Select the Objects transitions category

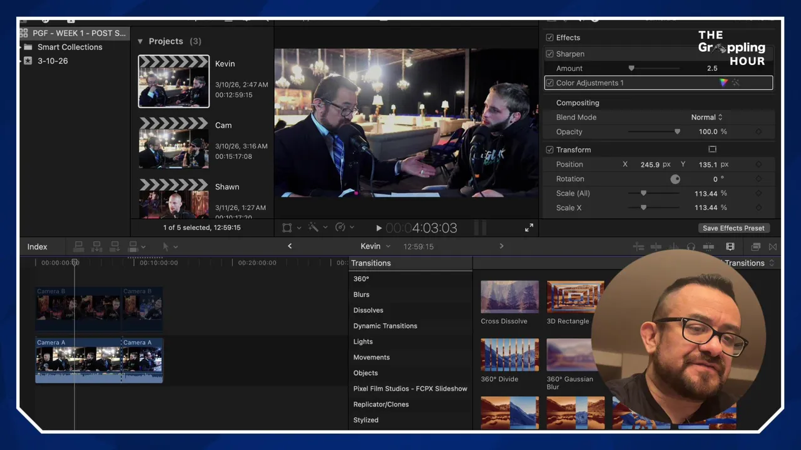pos(365,372)
